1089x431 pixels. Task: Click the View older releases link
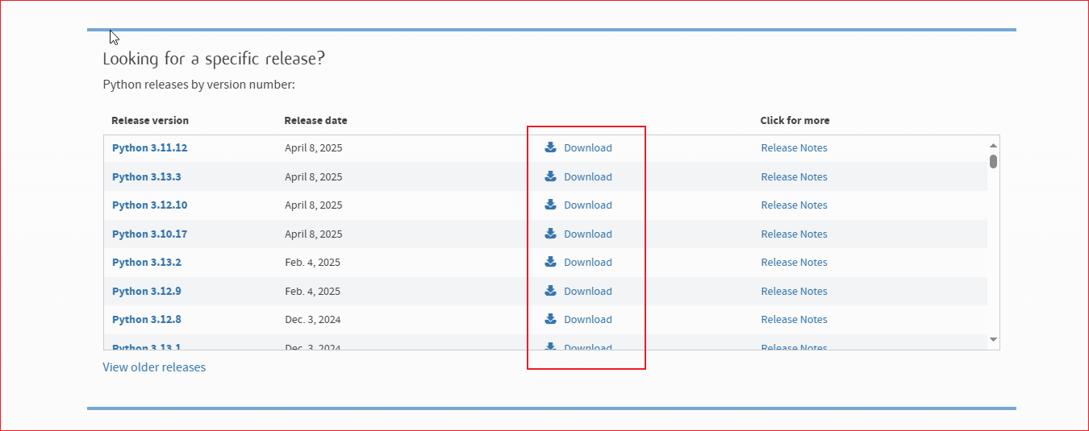pos(154,367)
